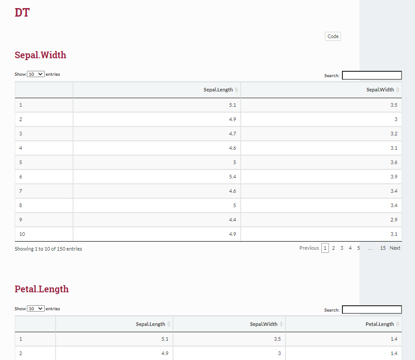Click cell 5.1 in first table row 1
415x360 pixels.
(233, 105)
